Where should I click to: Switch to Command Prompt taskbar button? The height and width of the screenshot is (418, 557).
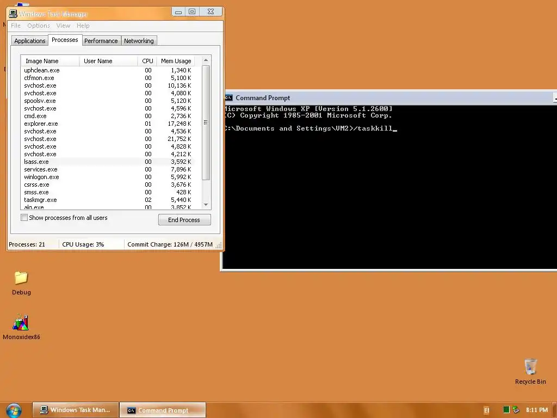pyautogui.click(x=163, y=410)
